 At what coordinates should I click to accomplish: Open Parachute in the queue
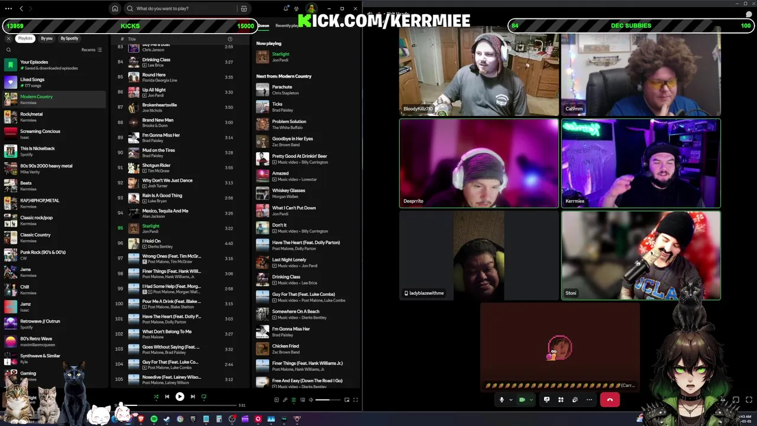pyautogui.click(x=305, y=89)
